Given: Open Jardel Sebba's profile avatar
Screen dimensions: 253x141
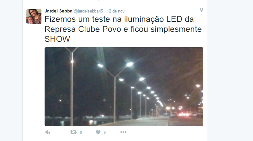Looking at the screenshot, I should [34, 17].
